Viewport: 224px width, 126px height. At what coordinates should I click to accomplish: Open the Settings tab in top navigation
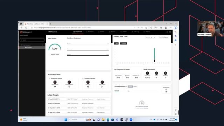pos(147,32)
